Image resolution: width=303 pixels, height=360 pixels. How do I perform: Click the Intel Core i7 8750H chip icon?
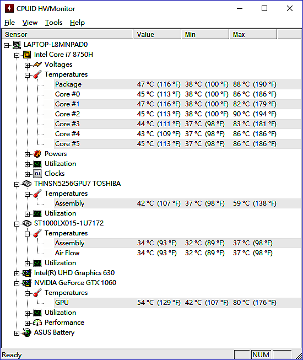[x=27, y=55]
